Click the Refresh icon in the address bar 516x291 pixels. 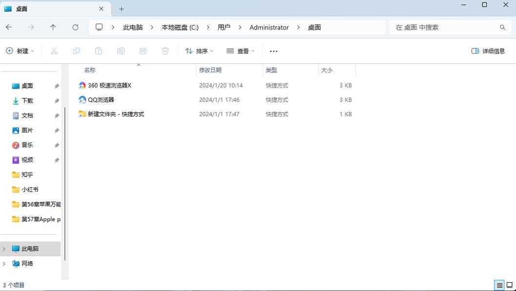76,27
